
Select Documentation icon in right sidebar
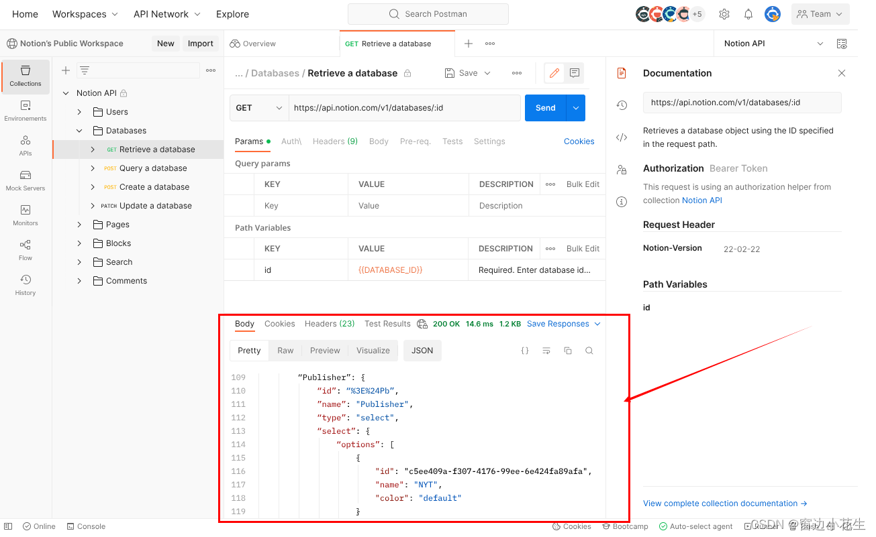[x=622, y=73]
